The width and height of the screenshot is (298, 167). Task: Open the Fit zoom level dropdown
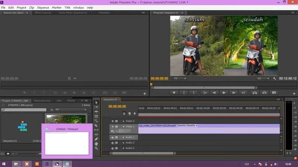pyautogui.click(x=180, y=78)
